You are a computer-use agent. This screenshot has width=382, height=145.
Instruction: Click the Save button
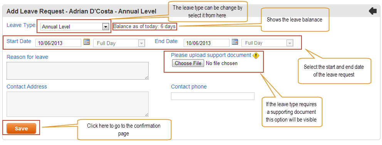click(21, 128)
